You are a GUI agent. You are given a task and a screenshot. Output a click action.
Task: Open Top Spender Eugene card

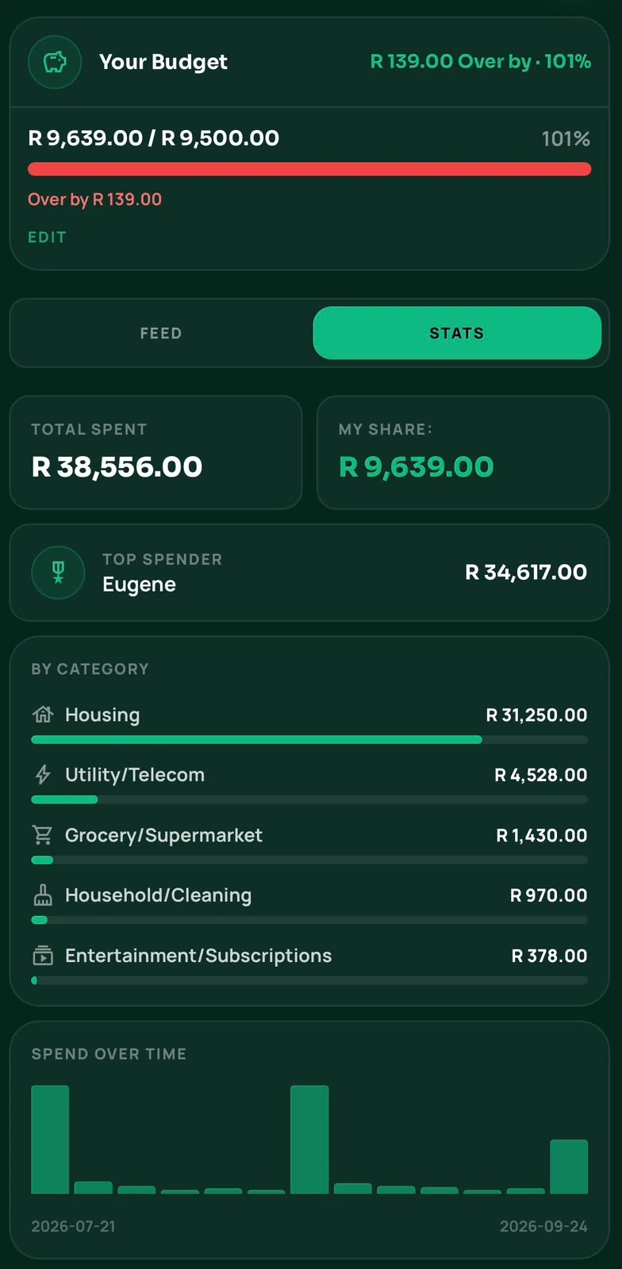pyautogui.click(x=309, y=572)
